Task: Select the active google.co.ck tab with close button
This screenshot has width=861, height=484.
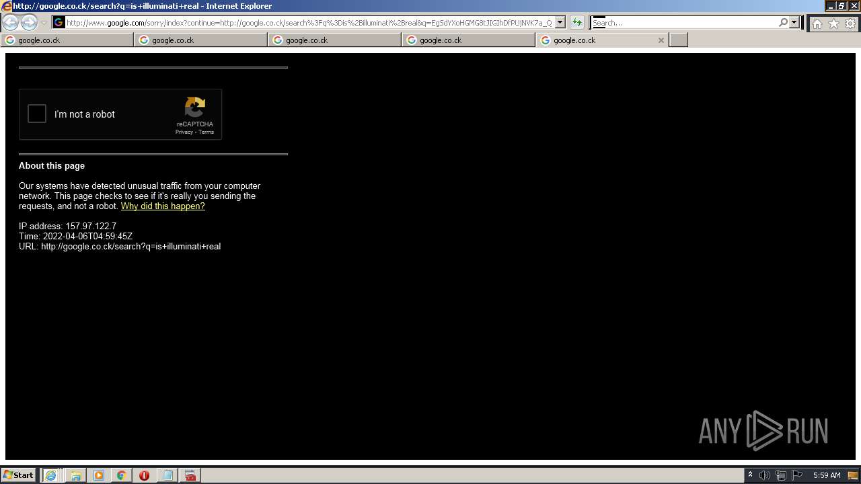Action: click(x=603, y=40)
